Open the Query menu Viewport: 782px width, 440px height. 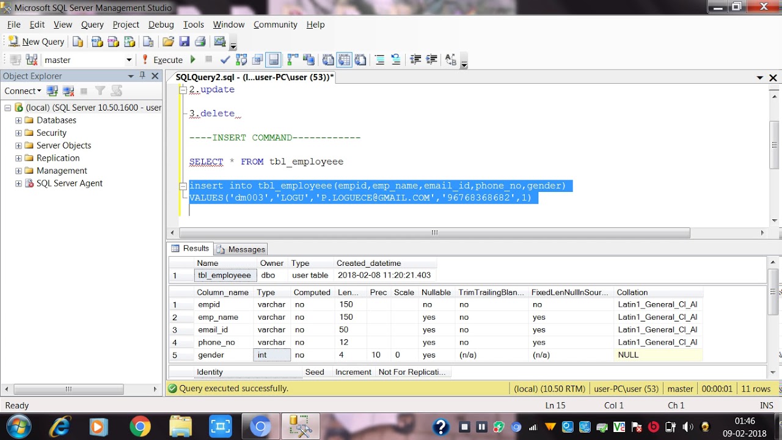(92, 24)
